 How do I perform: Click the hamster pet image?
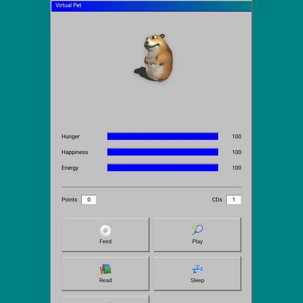point(154,58)
